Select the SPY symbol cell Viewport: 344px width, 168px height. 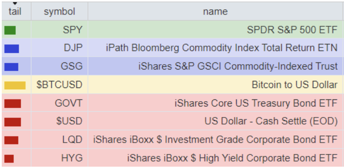coord(59,30)
